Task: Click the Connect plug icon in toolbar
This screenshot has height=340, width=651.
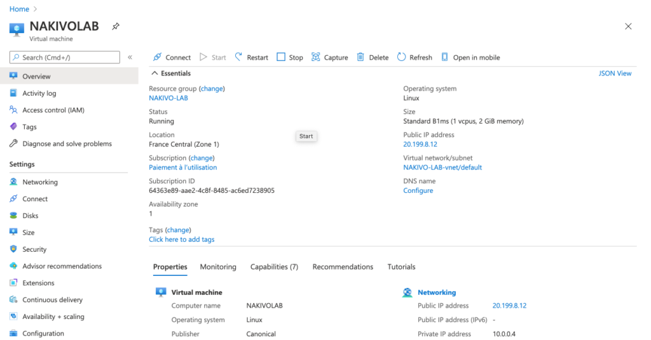Action: coord(158,57)
